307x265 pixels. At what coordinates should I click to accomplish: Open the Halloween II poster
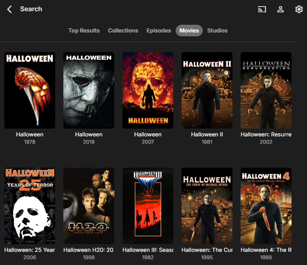(207, 90)
